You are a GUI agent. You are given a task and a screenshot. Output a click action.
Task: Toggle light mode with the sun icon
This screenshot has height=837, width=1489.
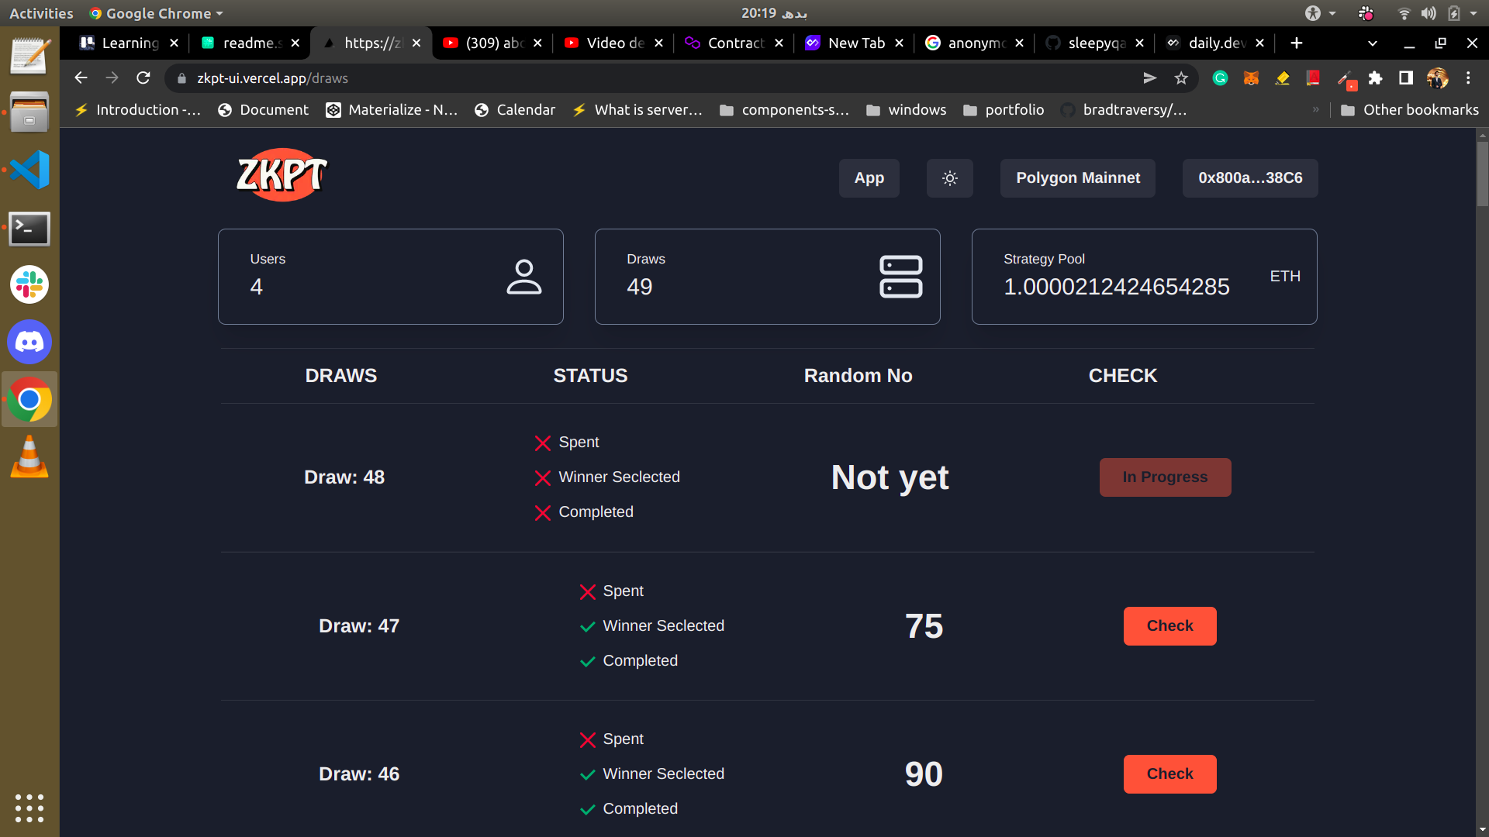(x=949, y=178)
